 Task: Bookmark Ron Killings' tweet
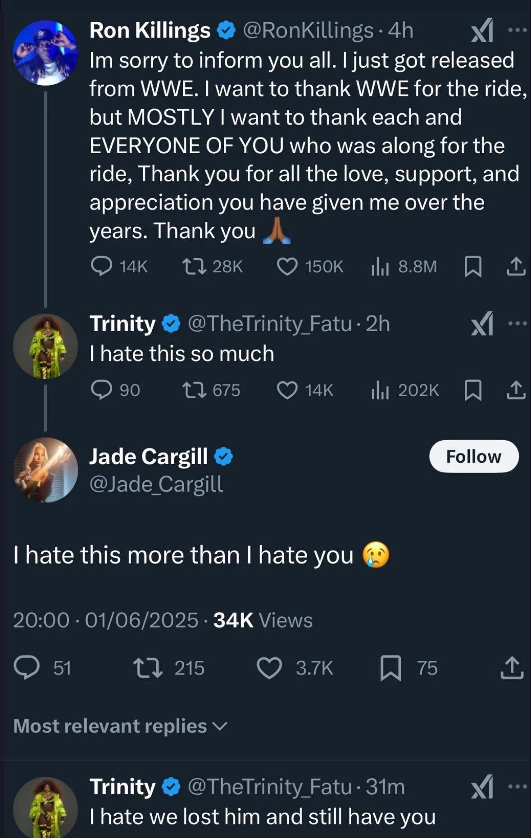coord(473,266)
